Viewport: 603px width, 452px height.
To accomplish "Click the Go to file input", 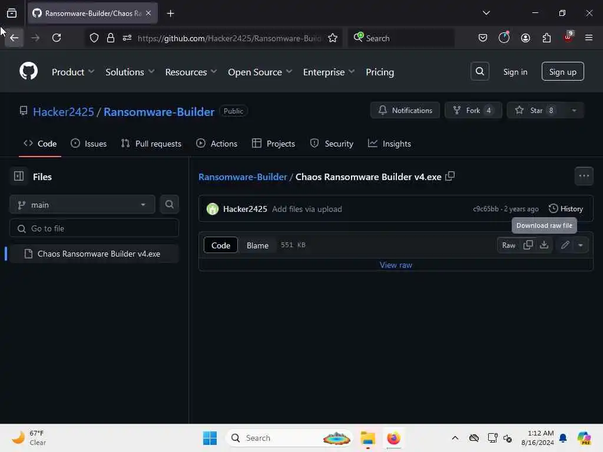I will [94, 228].
